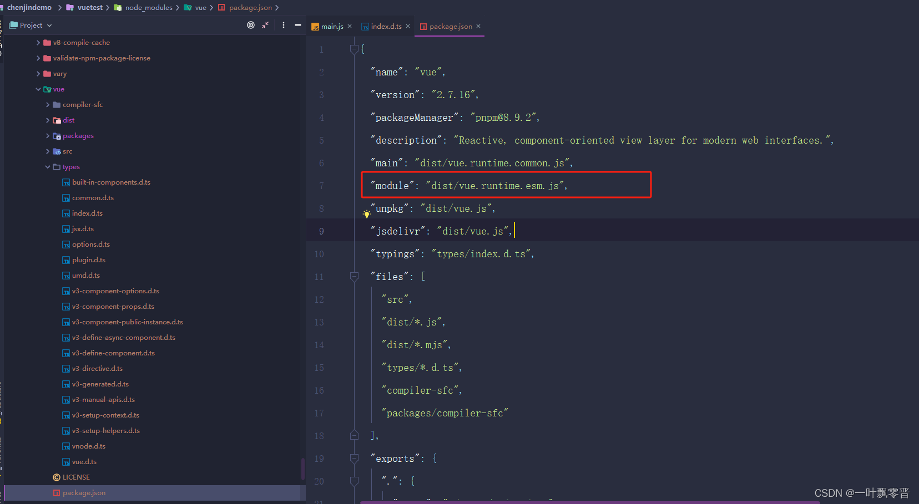Fold the exports object at line 19
919x504 pixels.
coord(354,459)
